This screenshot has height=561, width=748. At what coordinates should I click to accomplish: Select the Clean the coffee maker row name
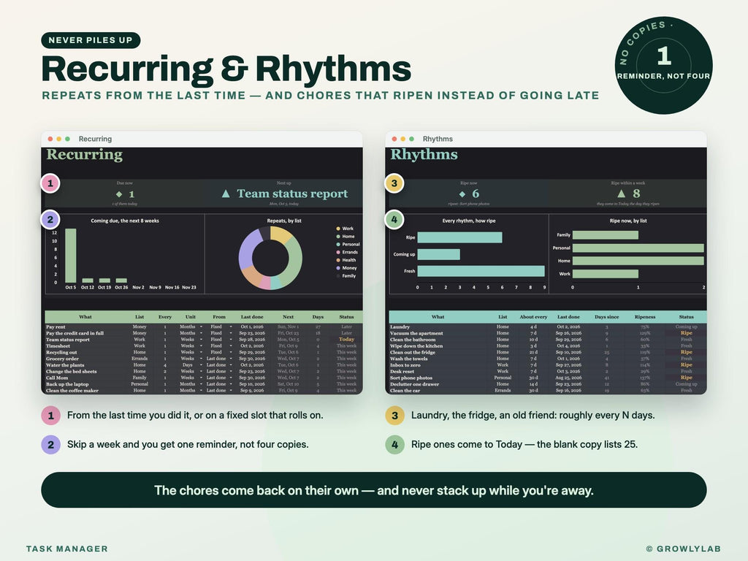point(72,390)
